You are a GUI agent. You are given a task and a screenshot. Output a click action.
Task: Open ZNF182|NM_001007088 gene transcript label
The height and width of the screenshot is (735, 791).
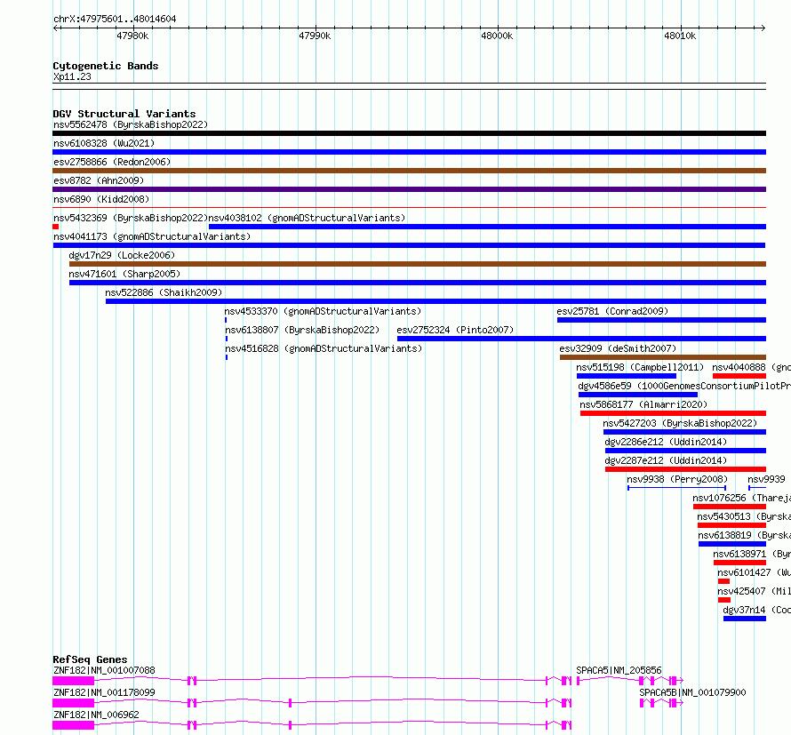pyautogui.click(x=104, y=670)
